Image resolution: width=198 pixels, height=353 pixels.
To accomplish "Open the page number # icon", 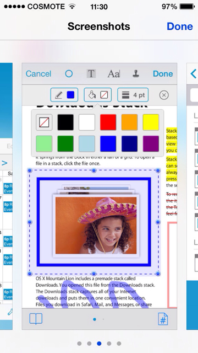I will tap(163, 319).
